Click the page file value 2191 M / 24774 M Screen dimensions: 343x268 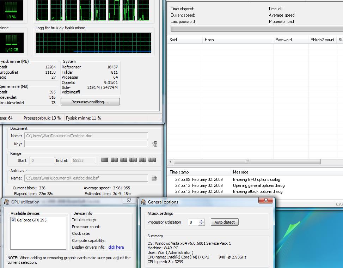(102, 87)
